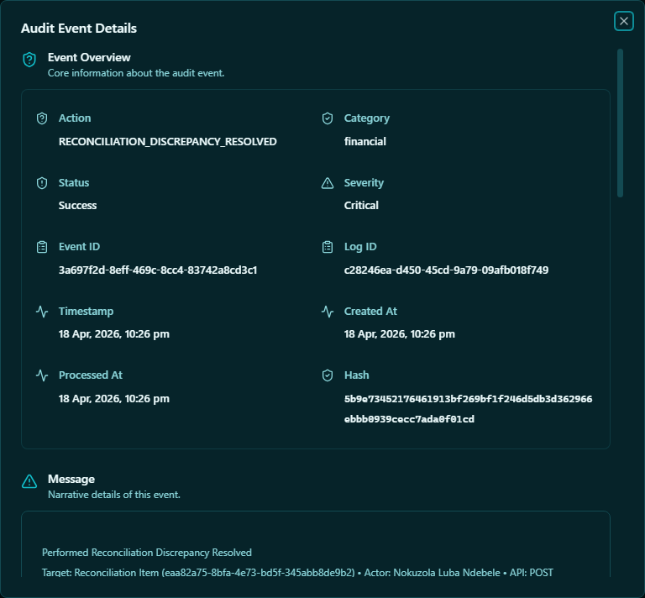Close the Audit Event Details dialog

624,21
